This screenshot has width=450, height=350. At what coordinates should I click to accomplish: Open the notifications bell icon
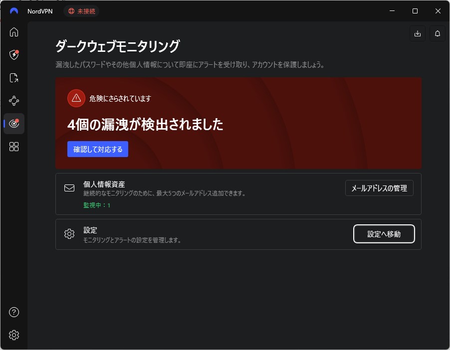pos(438,33)
